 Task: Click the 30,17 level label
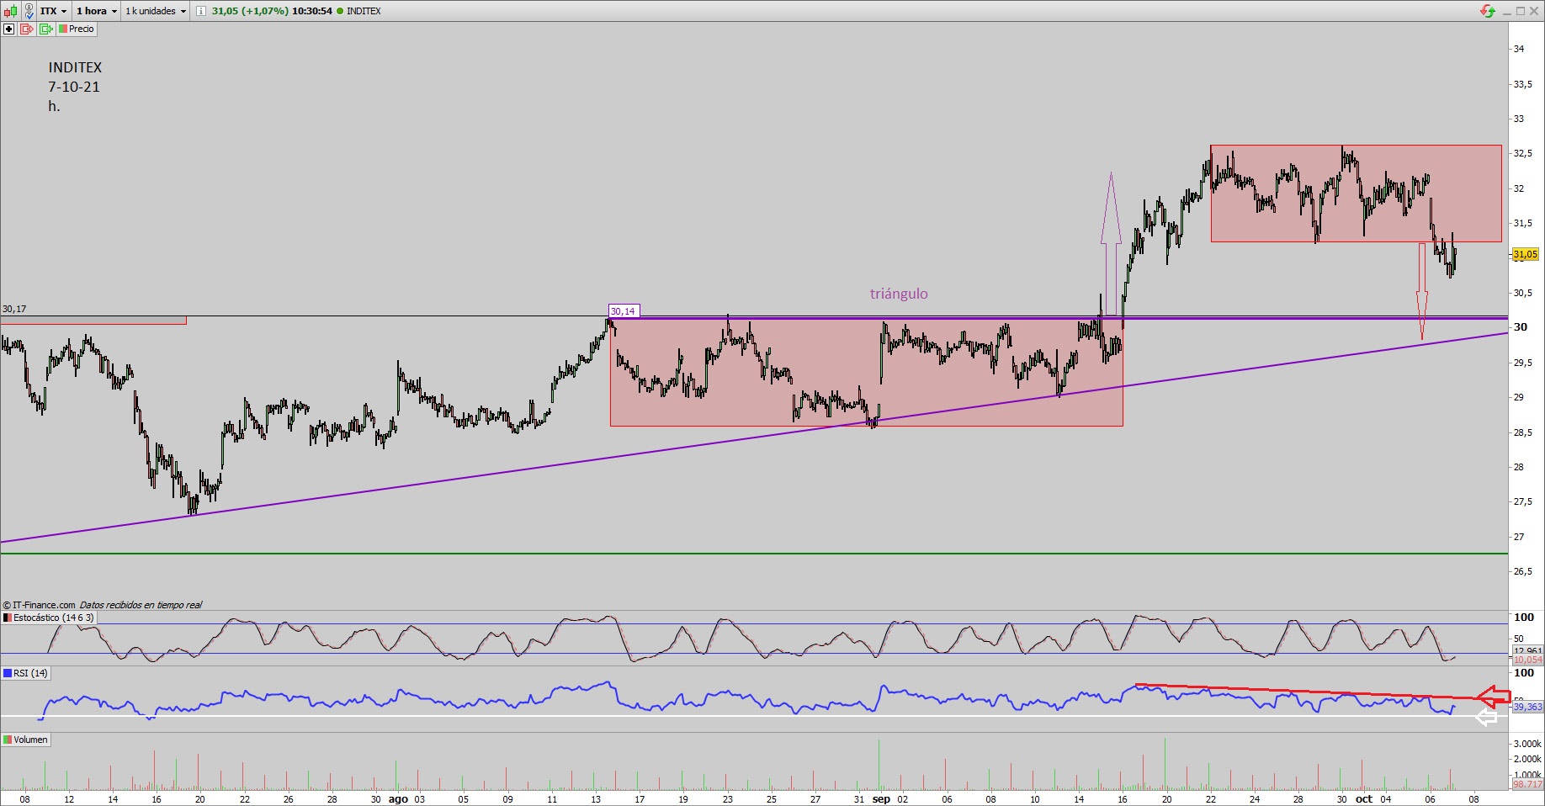14,309
